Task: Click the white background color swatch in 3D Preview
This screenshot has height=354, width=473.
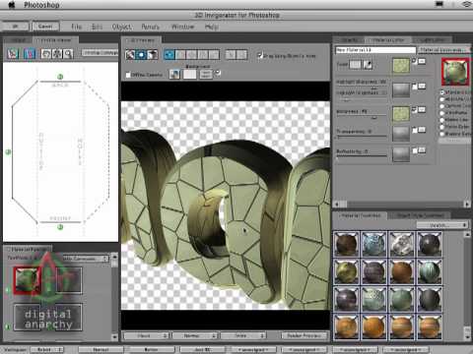Action: click(x=189, y=74)
